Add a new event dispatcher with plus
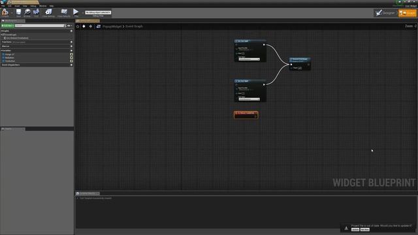 coord(71,65)
